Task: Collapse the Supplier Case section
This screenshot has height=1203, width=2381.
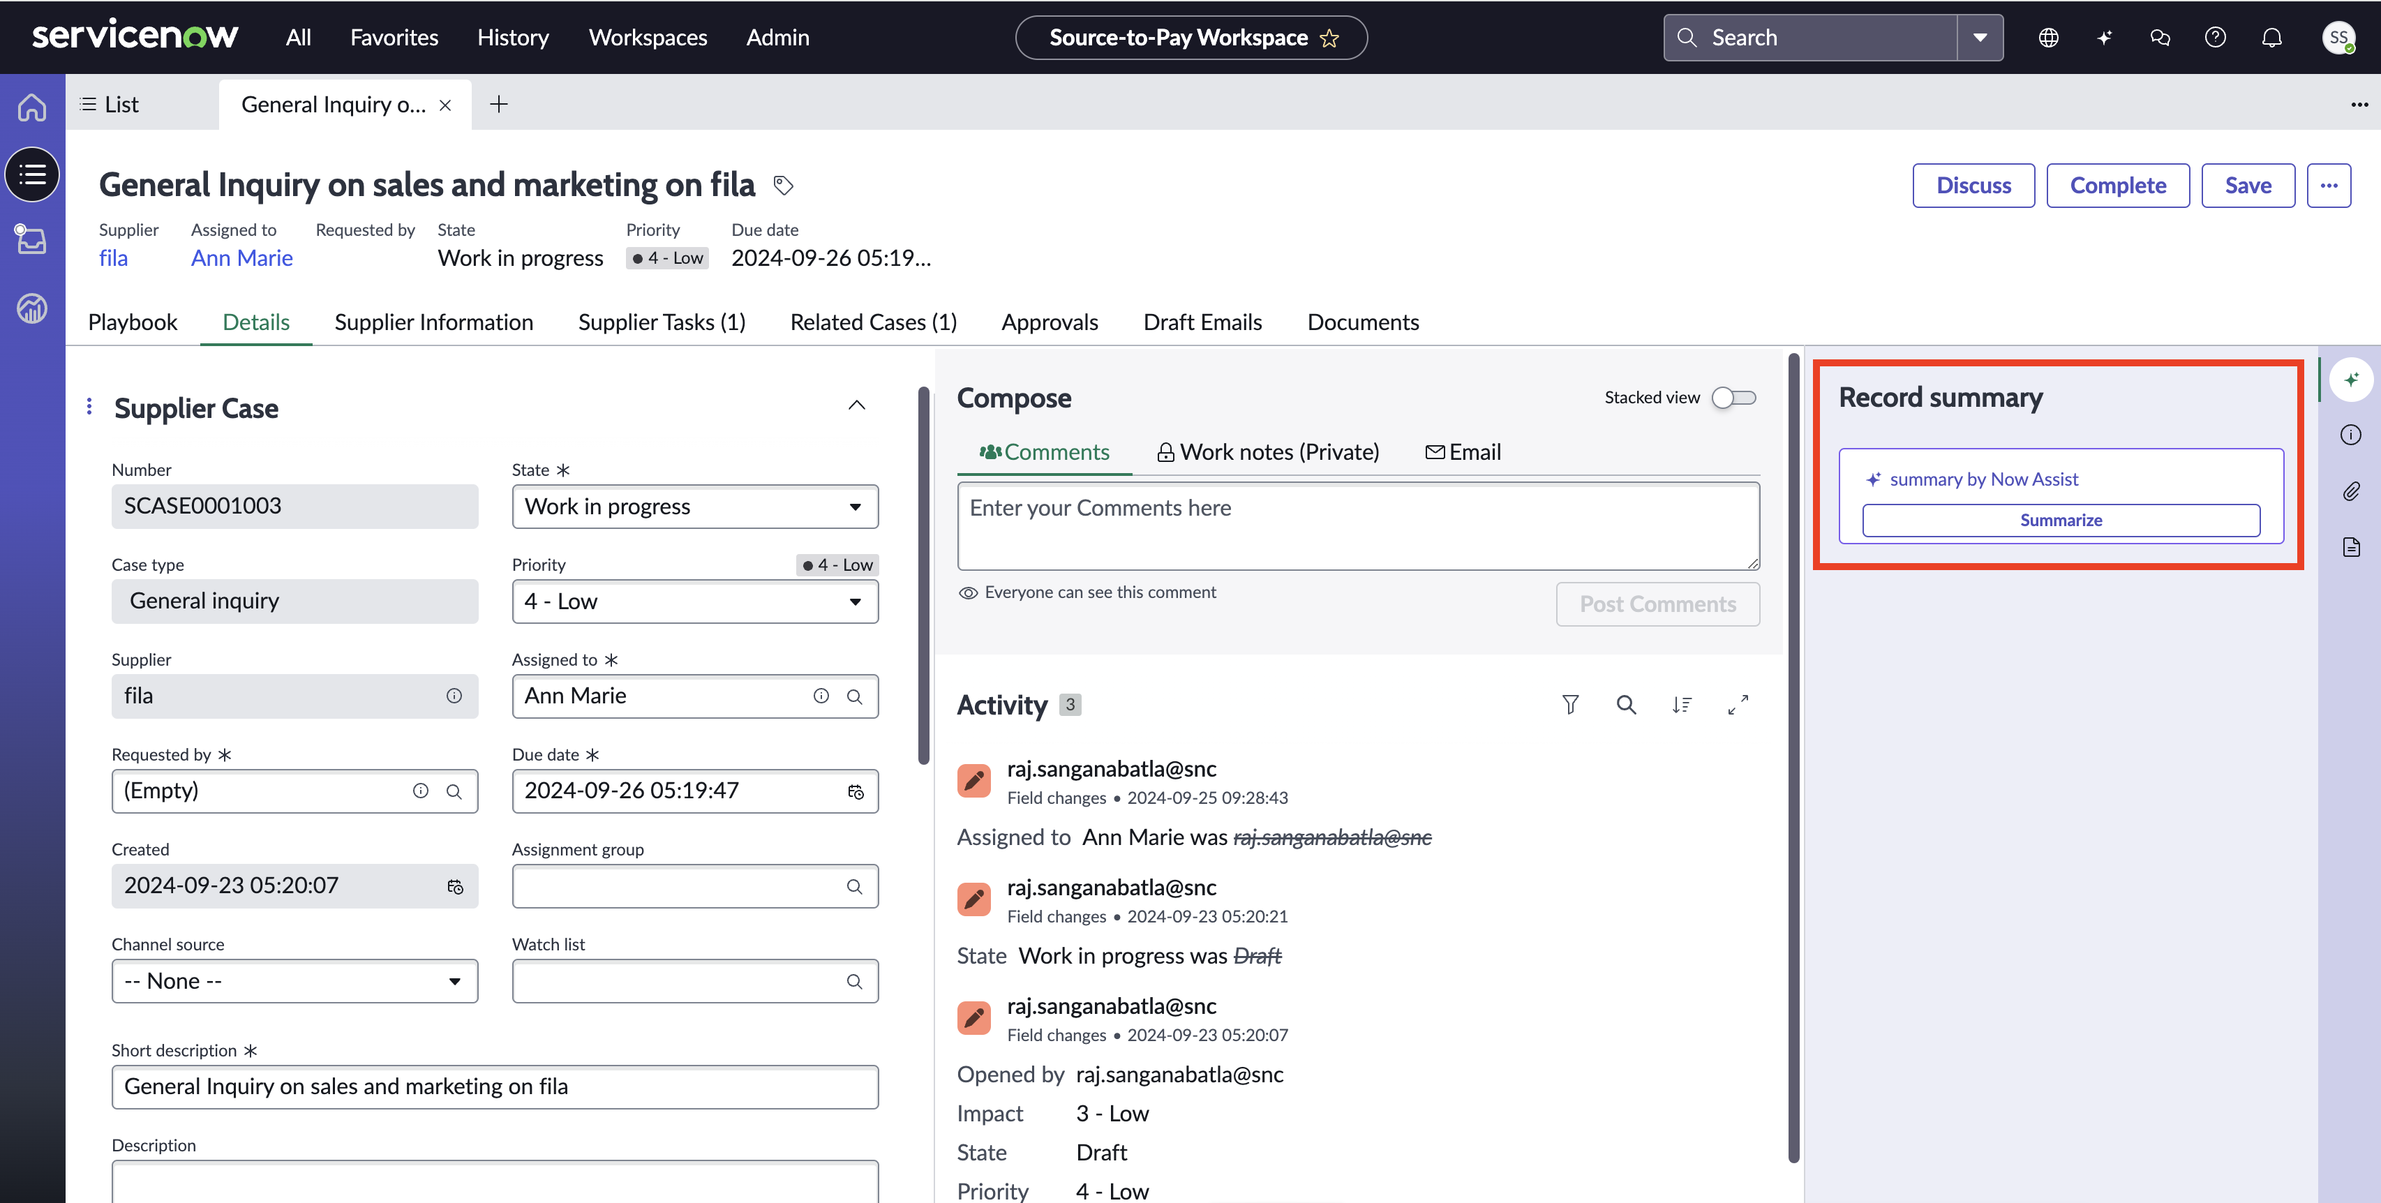Action: pos(857,405)
